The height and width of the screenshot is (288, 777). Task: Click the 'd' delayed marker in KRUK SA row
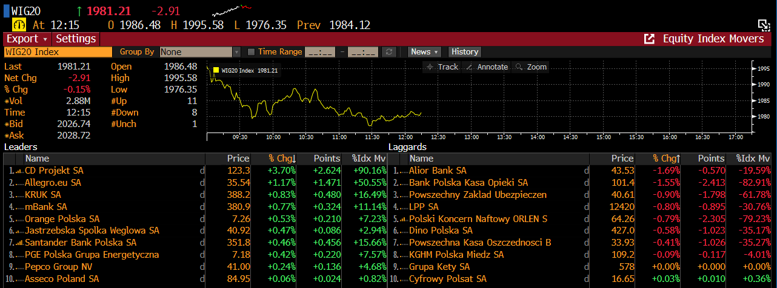click(x=202, y=195)
